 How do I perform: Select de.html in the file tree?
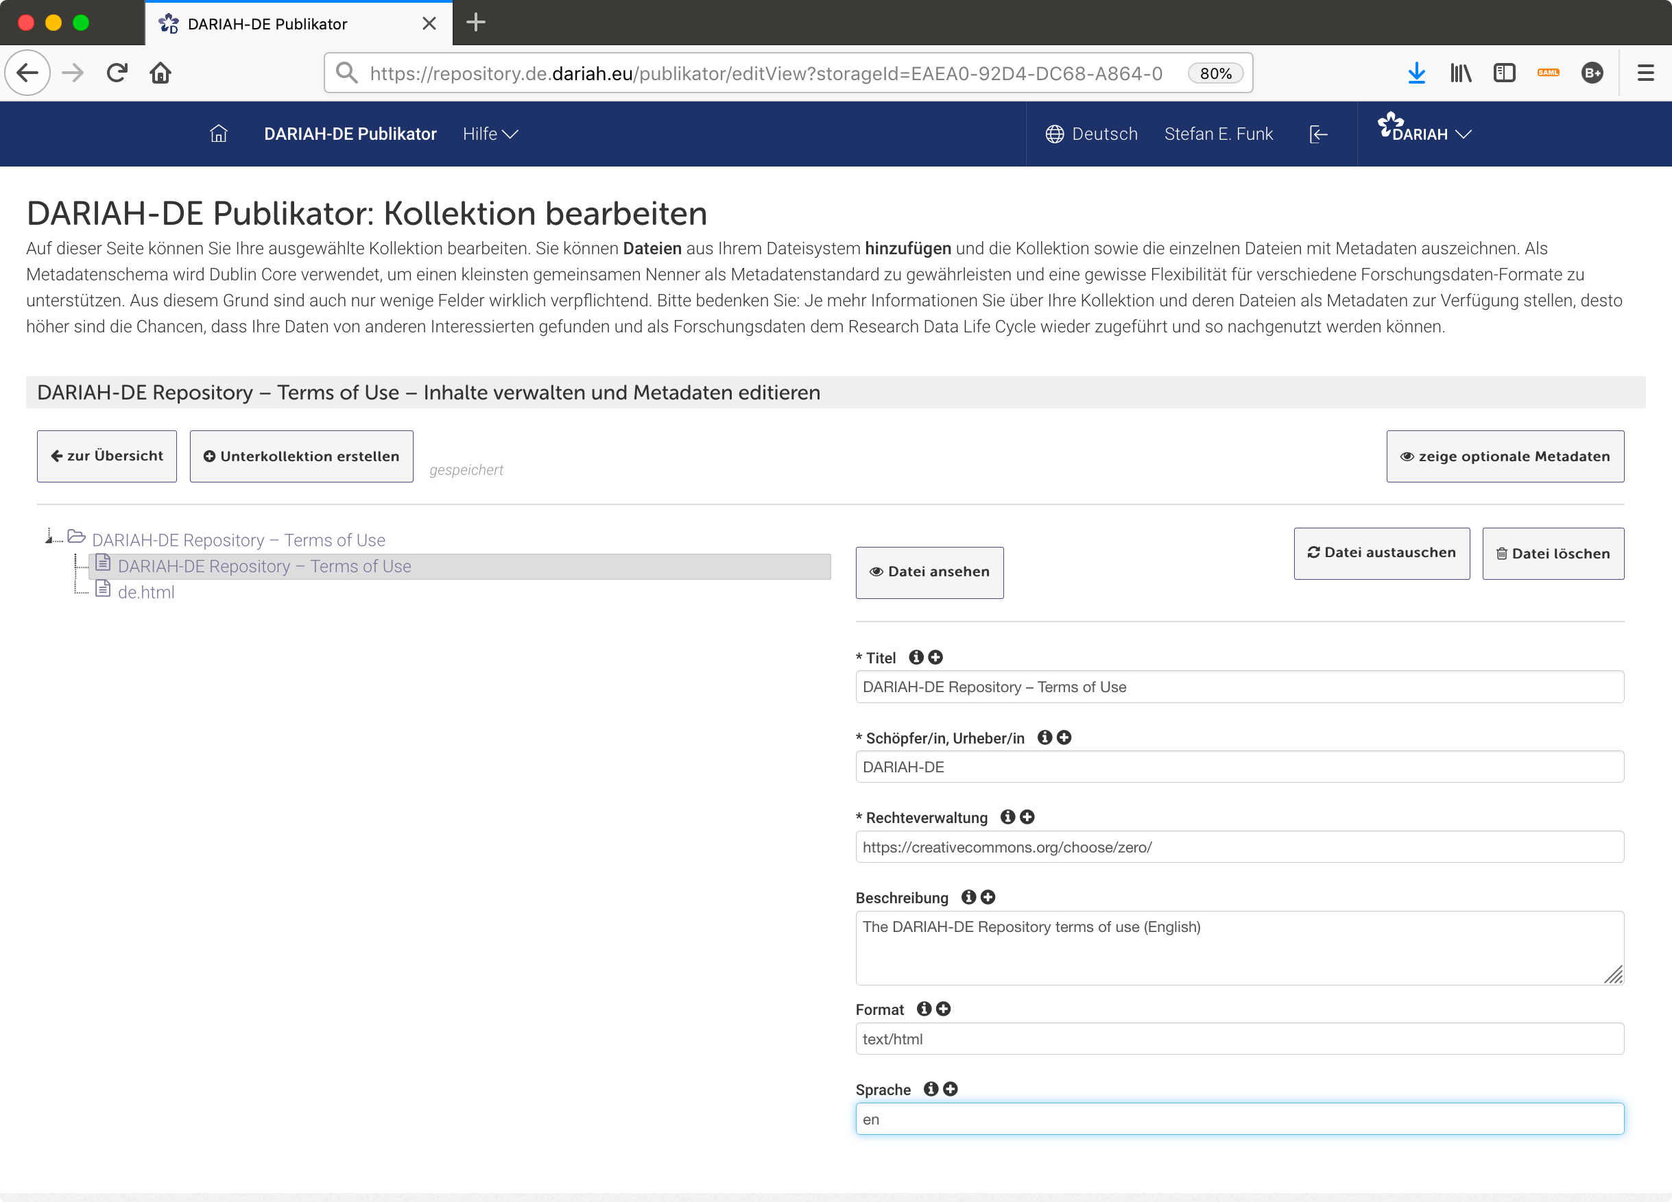coord(146,592)
